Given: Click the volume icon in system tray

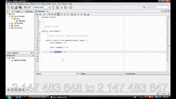Looking at the screenshot, I should 160,97.
